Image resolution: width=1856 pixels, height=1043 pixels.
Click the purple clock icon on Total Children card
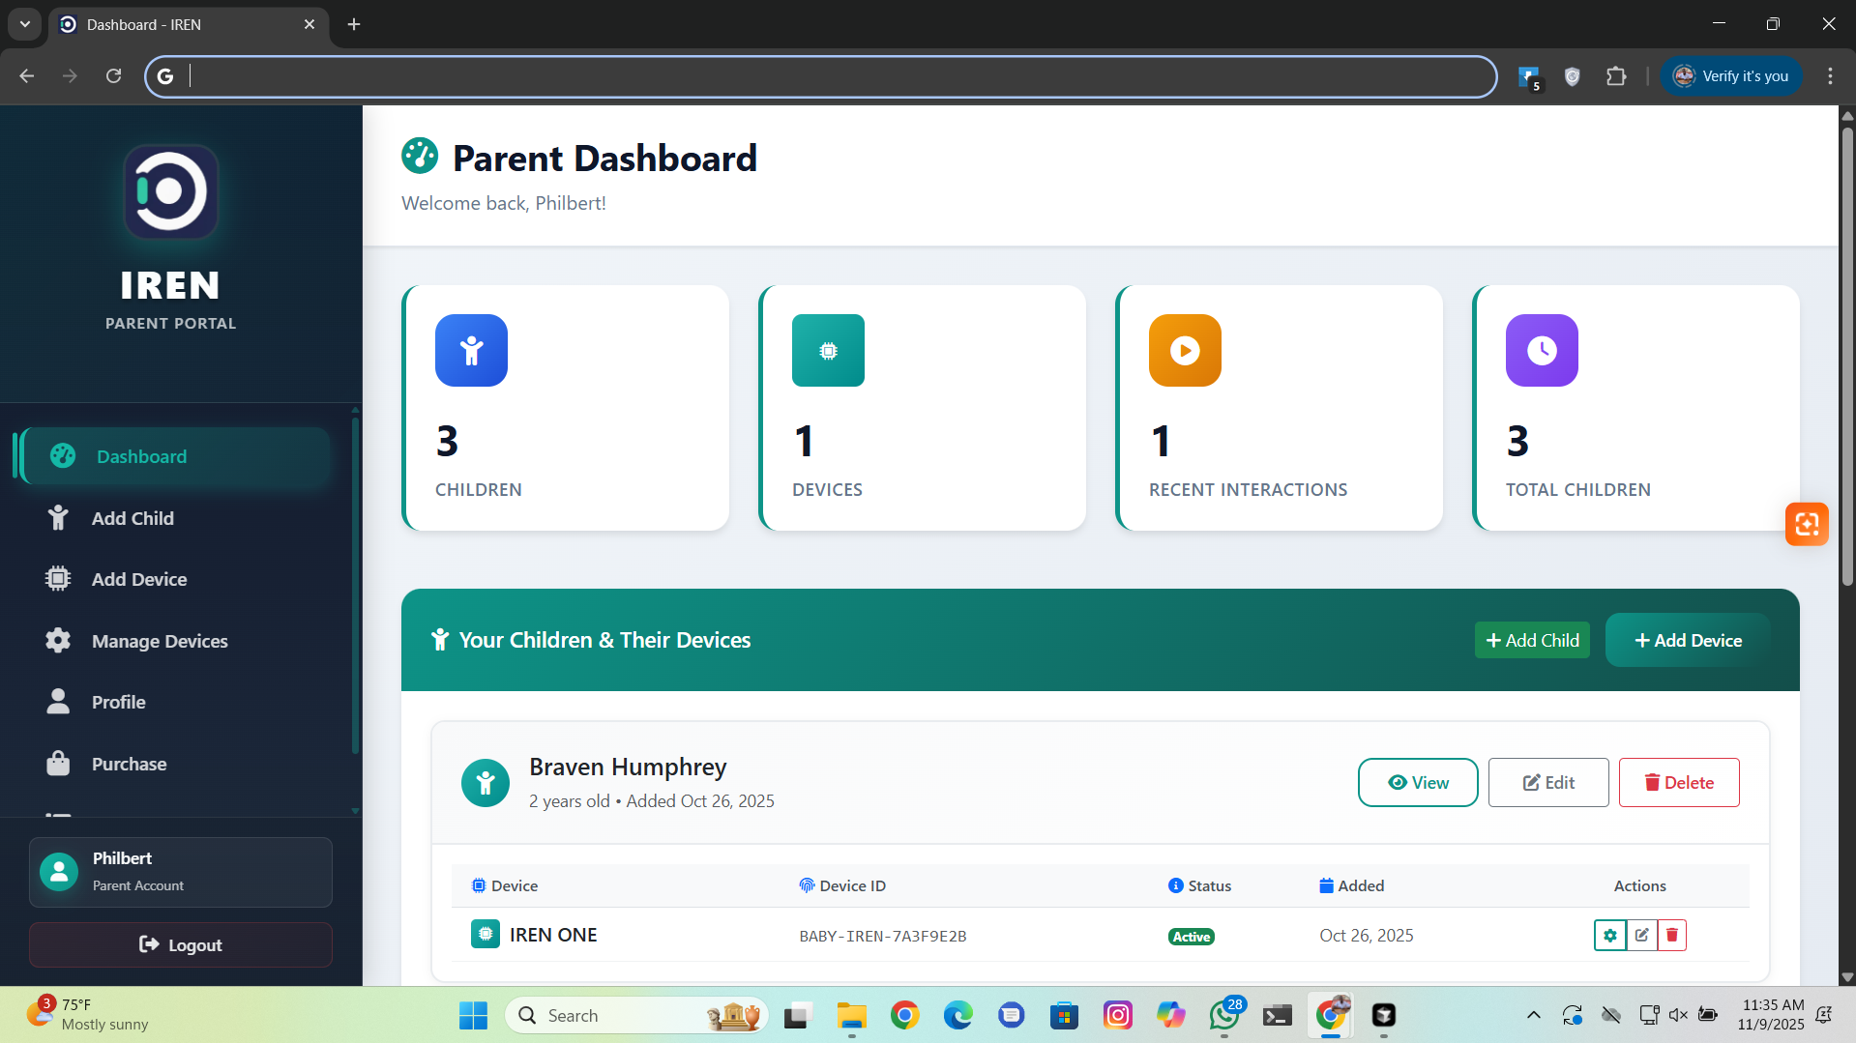(1540, 350)
